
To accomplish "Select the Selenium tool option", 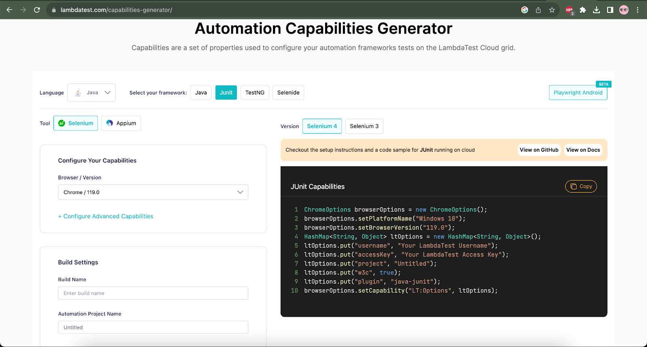I will point(76,123).
